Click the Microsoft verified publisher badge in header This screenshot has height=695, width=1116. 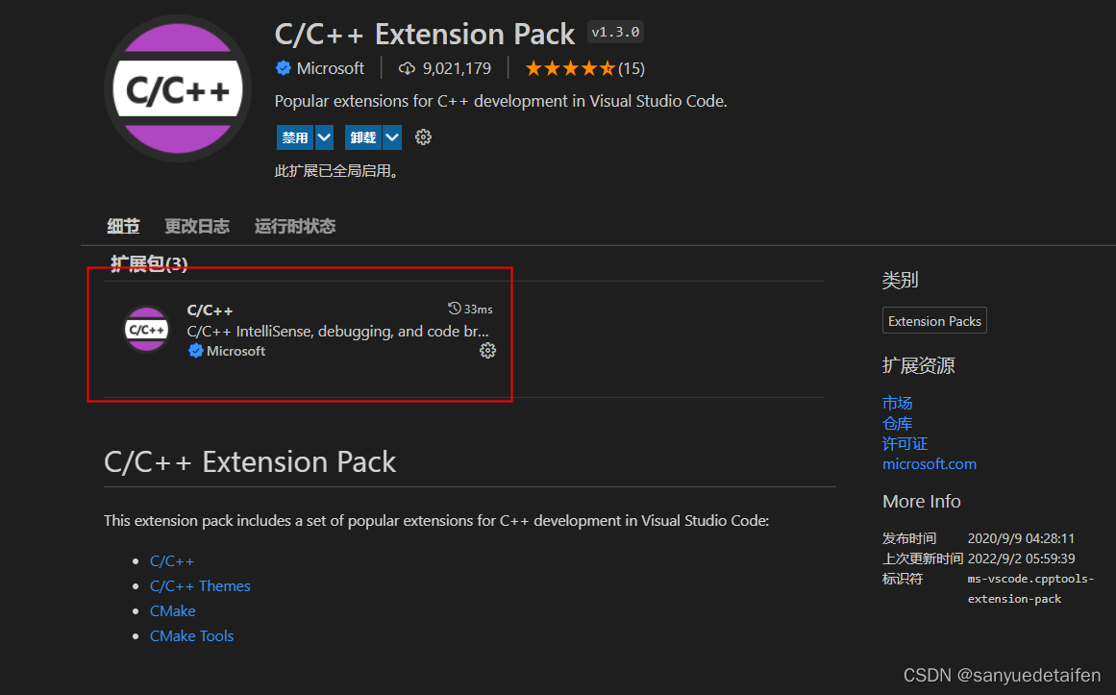pyautogui.click(x=283, y=68)
